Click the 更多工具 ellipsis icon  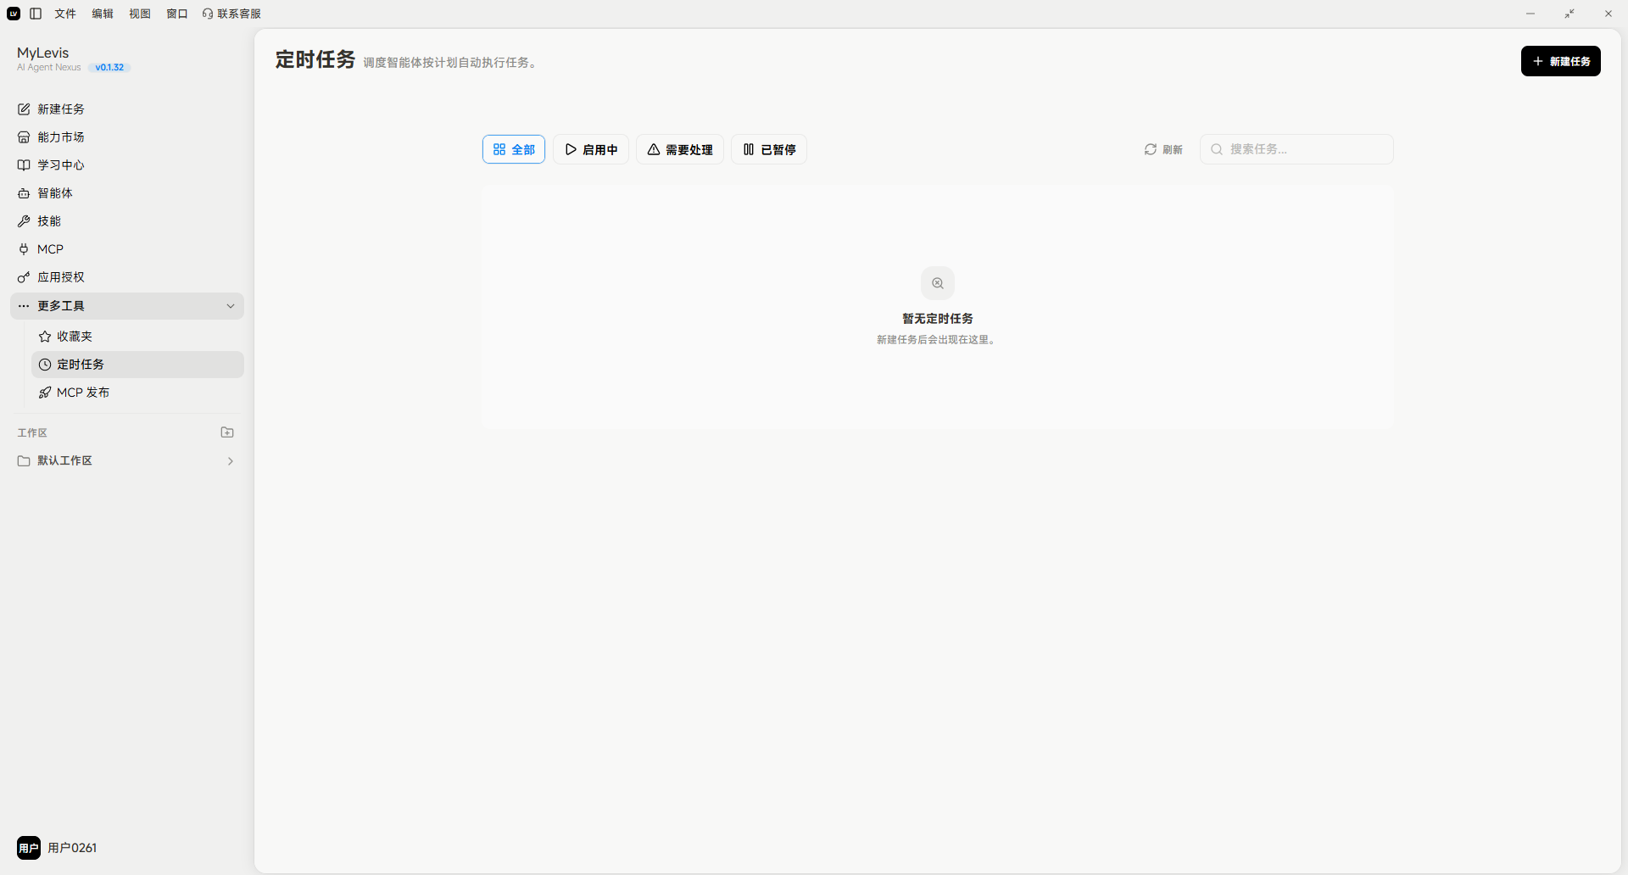pos(24,306)
